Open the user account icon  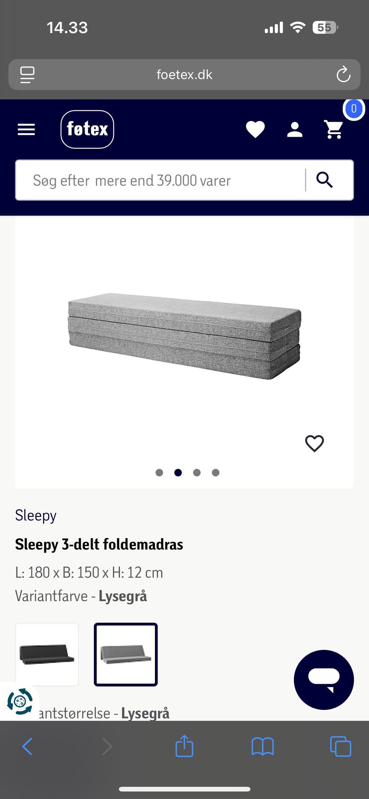click(295, 129)
